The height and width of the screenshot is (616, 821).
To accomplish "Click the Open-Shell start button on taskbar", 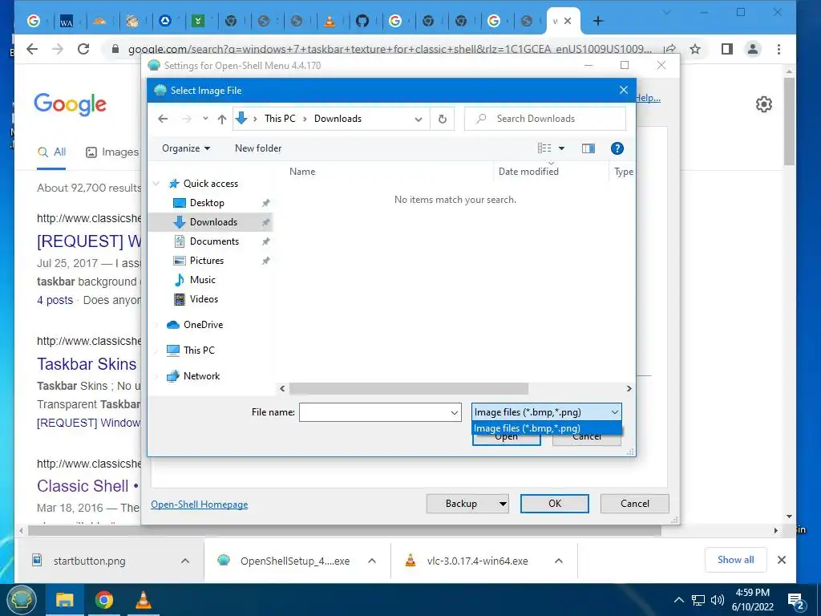I will click(20, 599).
